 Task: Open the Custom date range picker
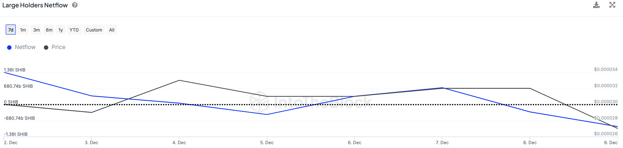[x=94, y=30]
